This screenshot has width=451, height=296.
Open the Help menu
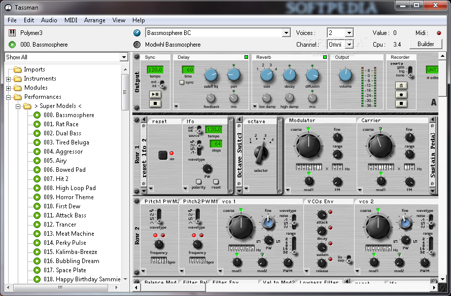138,20
